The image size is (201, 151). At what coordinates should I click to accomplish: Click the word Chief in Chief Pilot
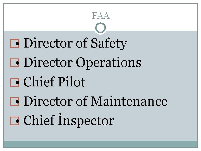point(39,82)
